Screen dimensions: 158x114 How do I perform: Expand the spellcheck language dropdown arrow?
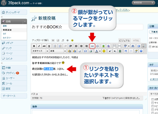tap(129, 46)
